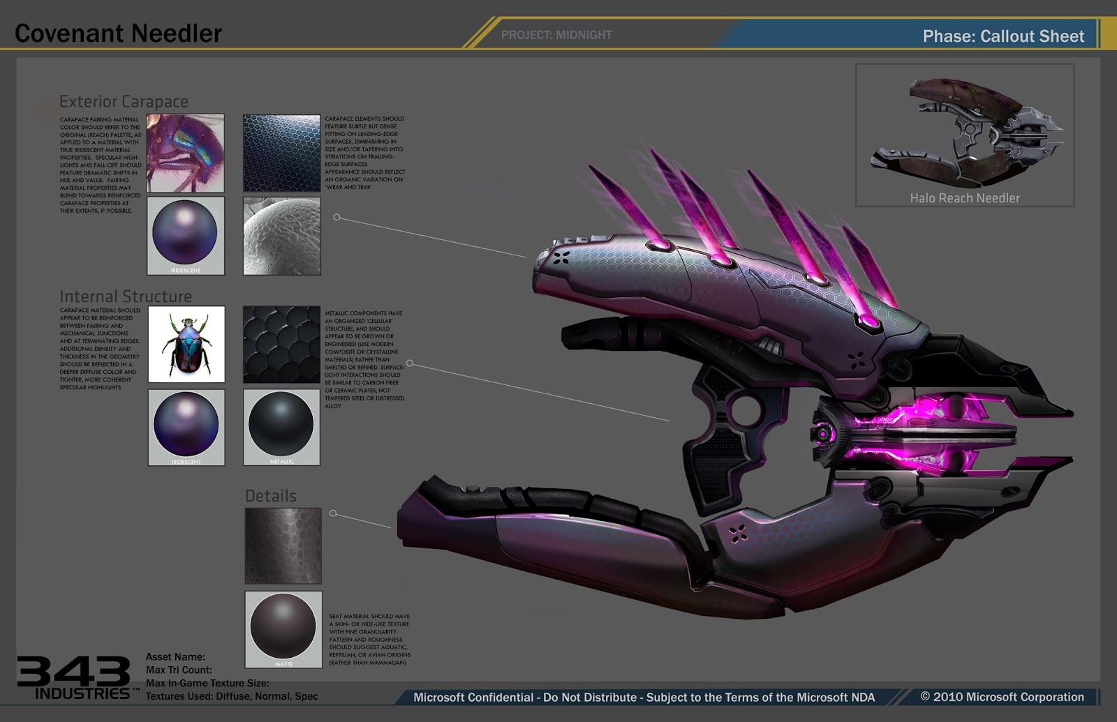This screenshot has width=1117, height=722.
Task: Select the hide-like texture thumbnail under Details
Action: click(283, 546)
